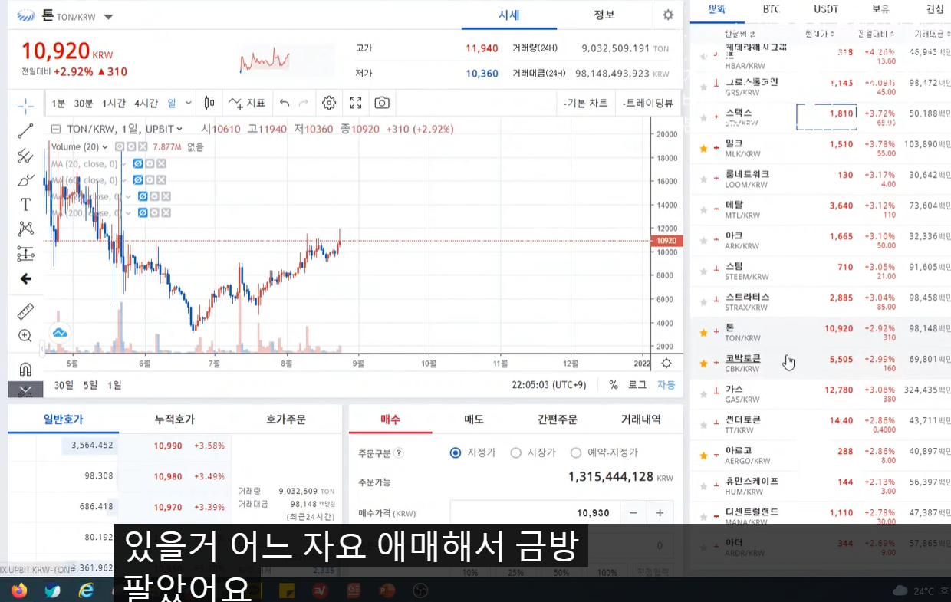Open chart settings gear in chart toolbar
Viewport: 951px width, 602px height.
pos(329,103)
